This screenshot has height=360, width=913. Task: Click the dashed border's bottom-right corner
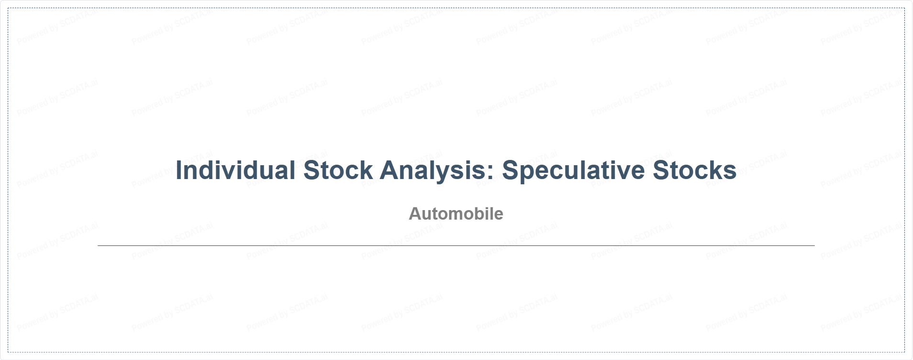pyautogui.click(x=904, y=352)
